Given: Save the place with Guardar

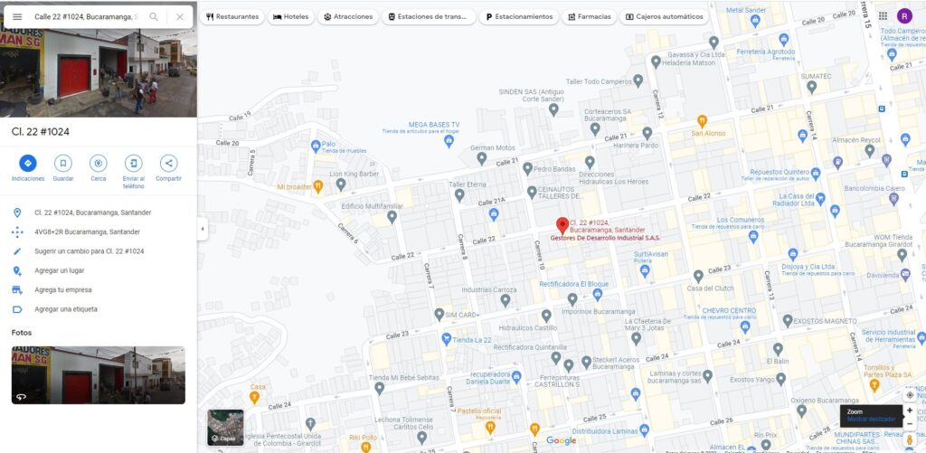Looking at the screenshot, I should coord(63,164).
